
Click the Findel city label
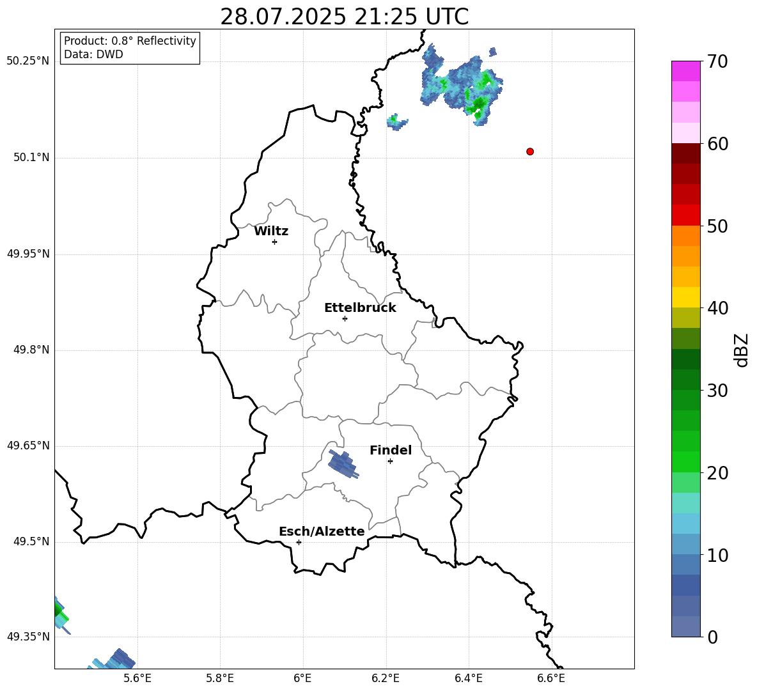coord(391,450)
